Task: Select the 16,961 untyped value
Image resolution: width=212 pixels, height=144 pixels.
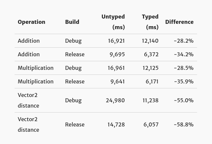Action: (116, 68)
